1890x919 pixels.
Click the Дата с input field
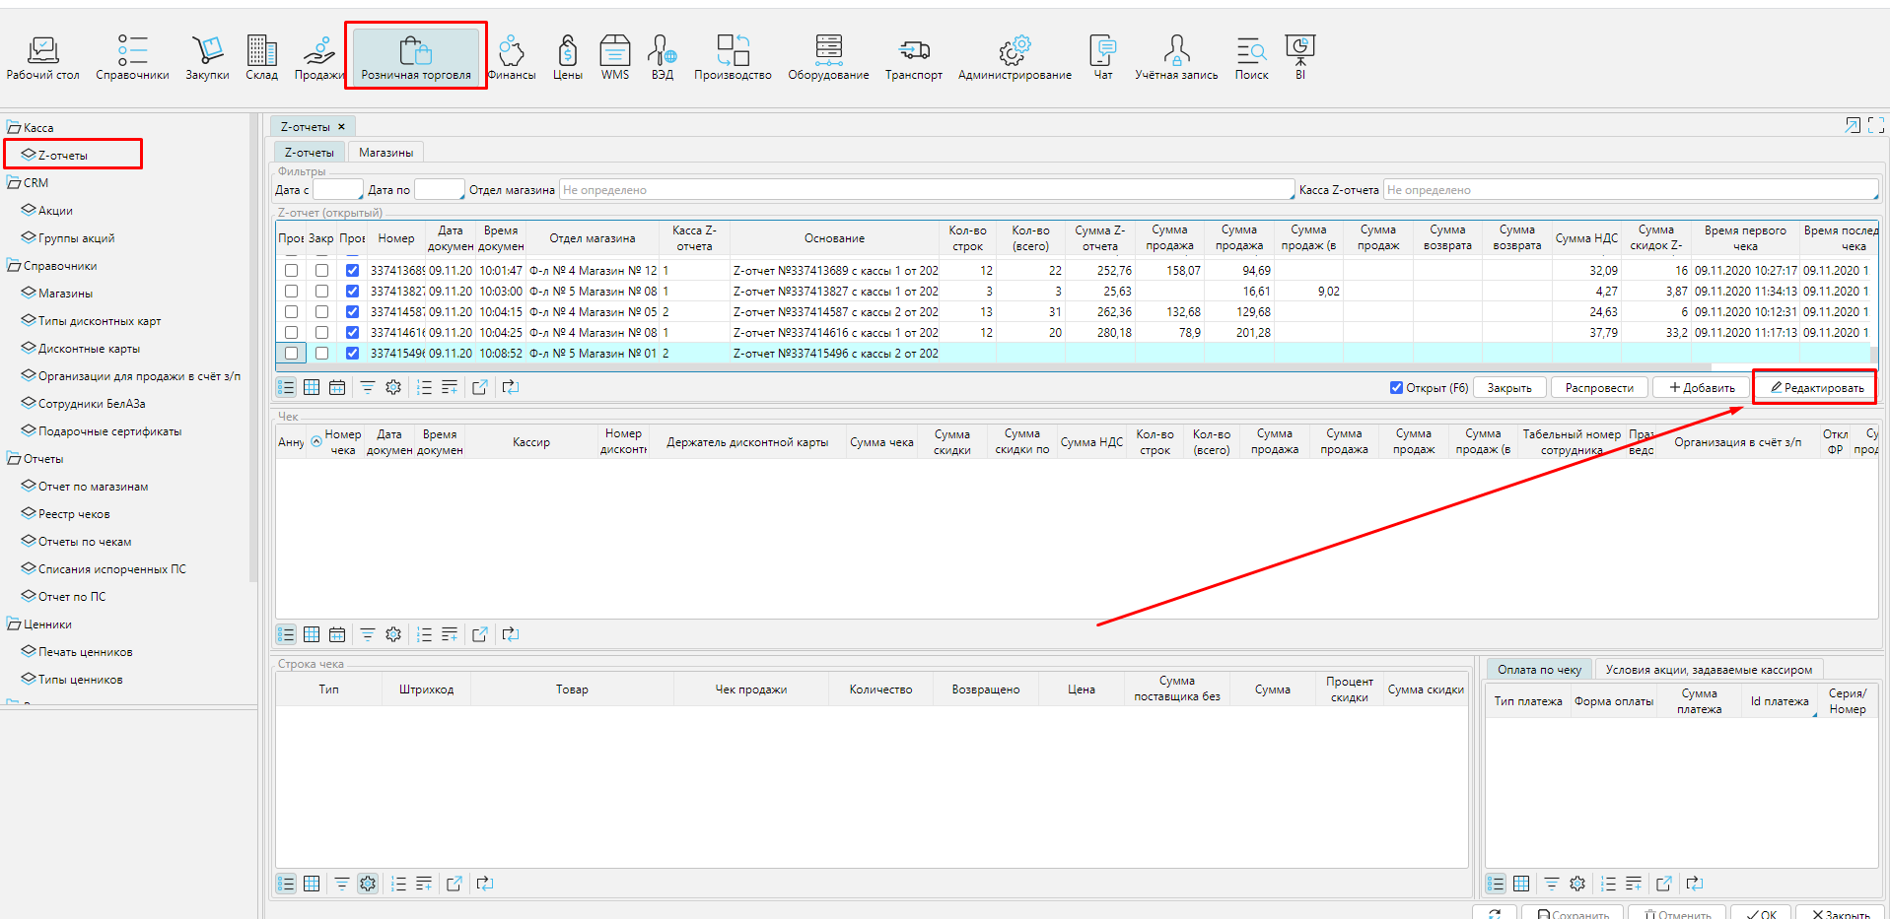337,190
